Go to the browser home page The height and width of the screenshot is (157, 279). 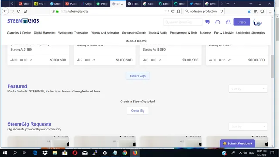(x=25, y=11)
